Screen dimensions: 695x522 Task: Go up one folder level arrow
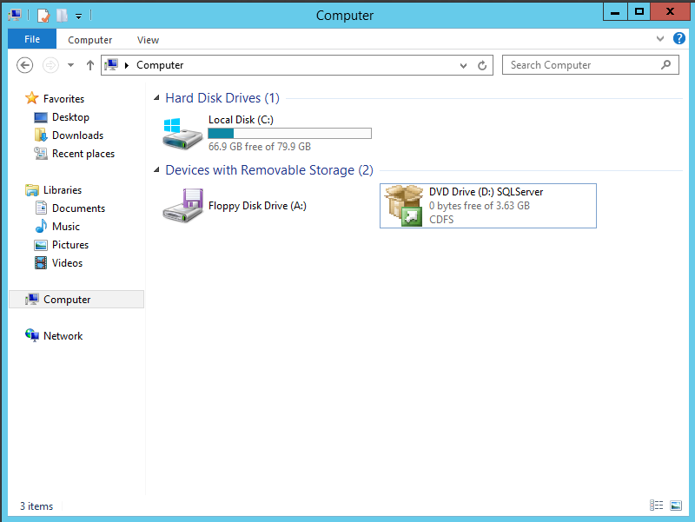click(90, 65)
